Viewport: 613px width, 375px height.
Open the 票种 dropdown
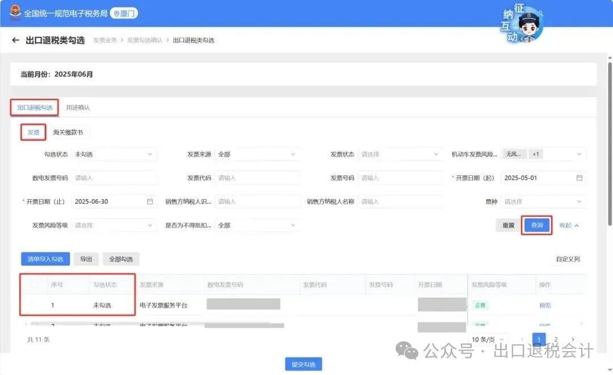click(543, 201)
